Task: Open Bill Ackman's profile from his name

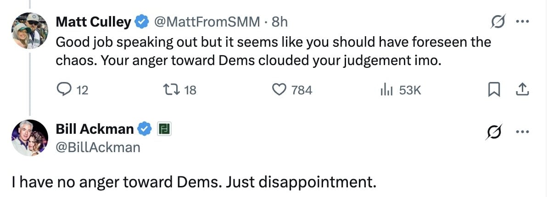Action: click(95, 129)
